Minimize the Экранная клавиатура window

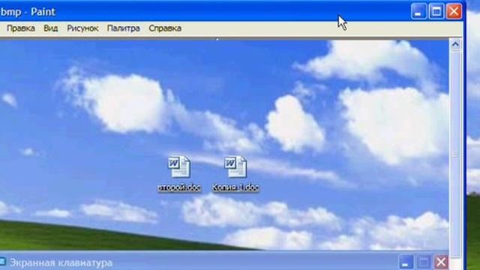pos(406,262)
